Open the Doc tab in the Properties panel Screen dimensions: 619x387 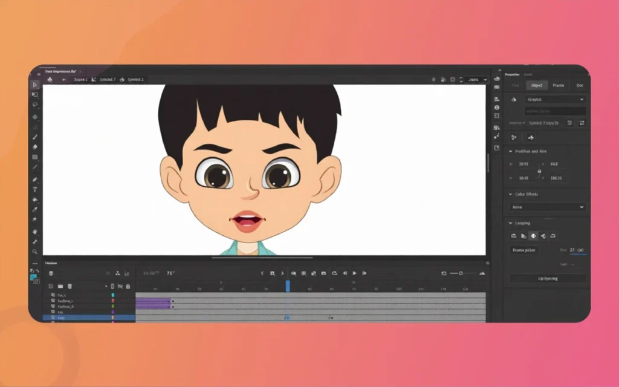point(580,85)
